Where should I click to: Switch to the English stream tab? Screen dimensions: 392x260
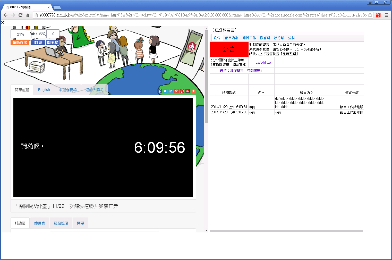tap(44, 90)
